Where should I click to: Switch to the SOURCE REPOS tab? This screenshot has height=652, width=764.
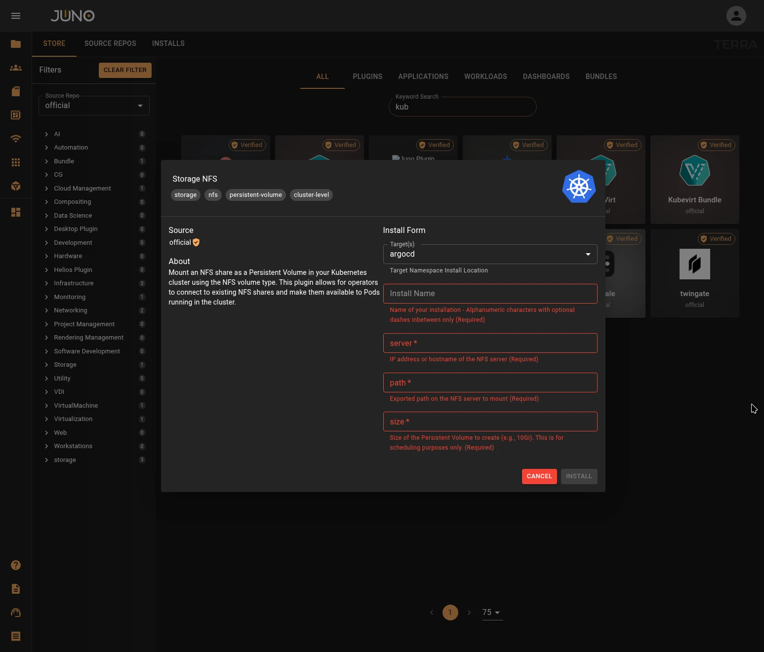coord(110,43)
